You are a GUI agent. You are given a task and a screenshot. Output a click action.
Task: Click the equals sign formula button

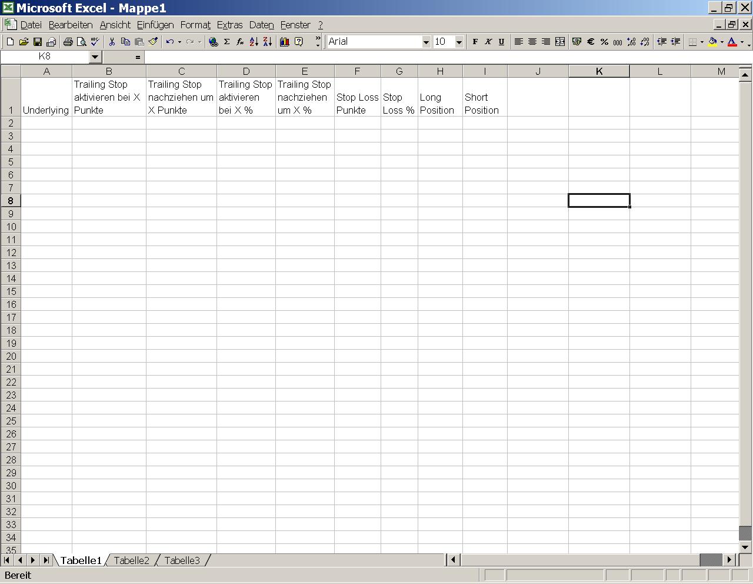pos(138,57)
